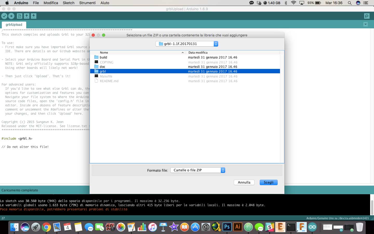
Task: Open the Trash in the Dock
Action: point(359,227)
